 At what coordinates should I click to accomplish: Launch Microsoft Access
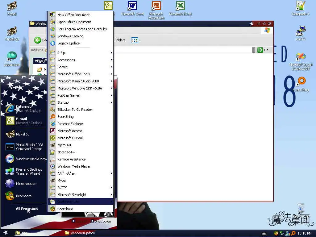coord(81,131)
